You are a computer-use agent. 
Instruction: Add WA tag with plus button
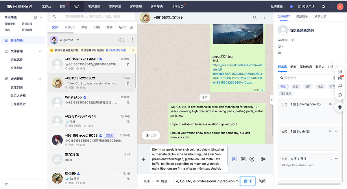(x=293, y=40)
